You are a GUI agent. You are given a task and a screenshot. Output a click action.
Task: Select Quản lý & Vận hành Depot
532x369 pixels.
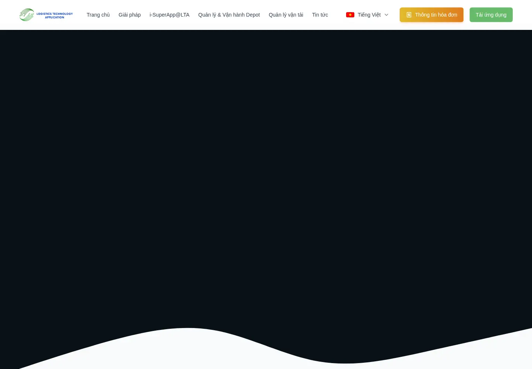point(229,15)
